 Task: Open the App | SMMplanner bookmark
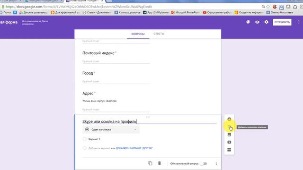(x=156, y=13)
